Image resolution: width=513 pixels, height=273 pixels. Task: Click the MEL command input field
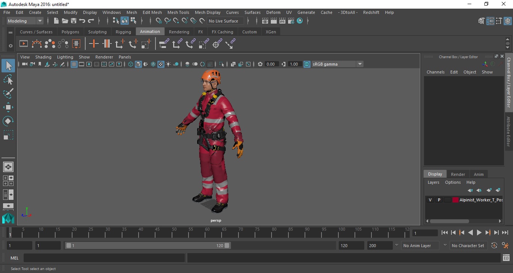point(104,258)
